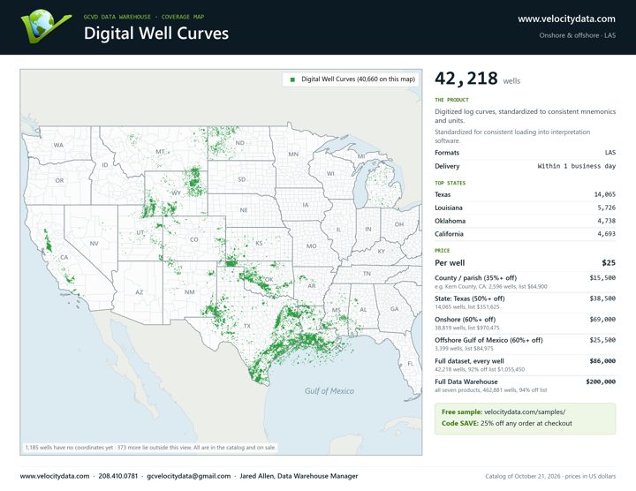Click the CA state label on map

[x=64, y=258]
